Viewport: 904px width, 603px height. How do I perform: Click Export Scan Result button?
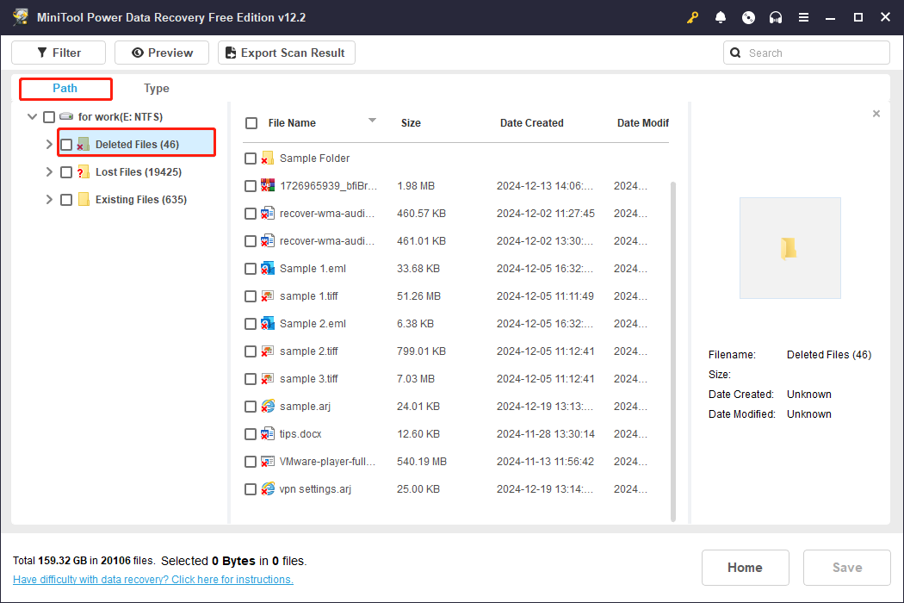tap(287, 53)
